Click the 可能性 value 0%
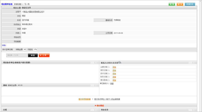Viewport: 202px width, 112px height. [x=36, y=49]
